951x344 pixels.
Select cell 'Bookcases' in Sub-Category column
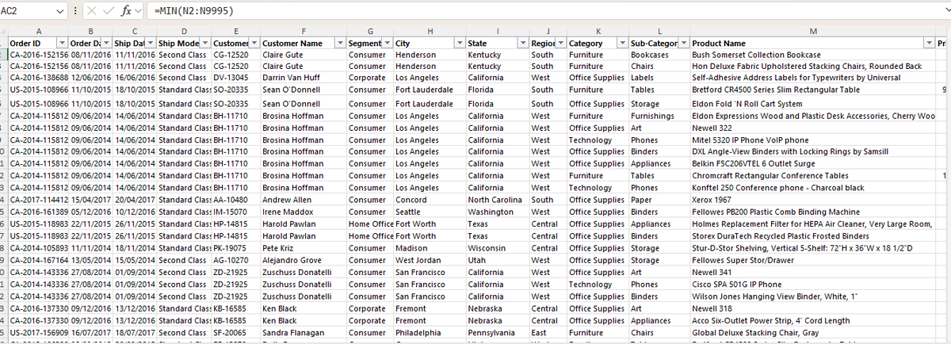tap(659, 55)
